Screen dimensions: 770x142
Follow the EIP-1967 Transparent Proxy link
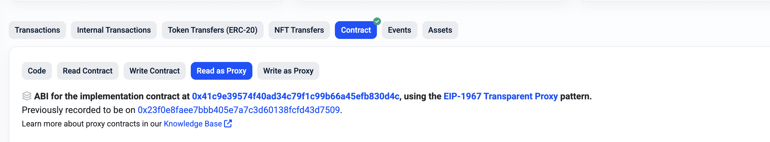(x=500, y=97)
